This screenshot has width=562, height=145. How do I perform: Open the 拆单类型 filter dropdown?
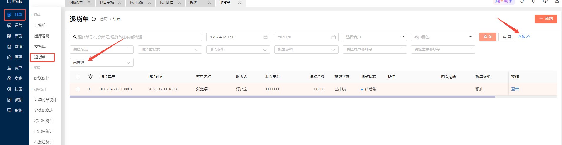click(x=306, y=50)
